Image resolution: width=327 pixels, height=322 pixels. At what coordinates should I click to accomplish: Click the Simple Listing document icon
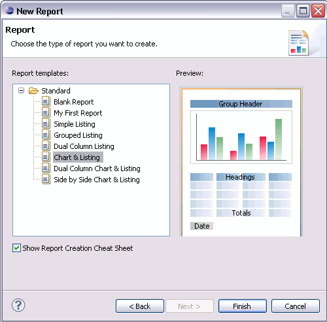point(46,123)
